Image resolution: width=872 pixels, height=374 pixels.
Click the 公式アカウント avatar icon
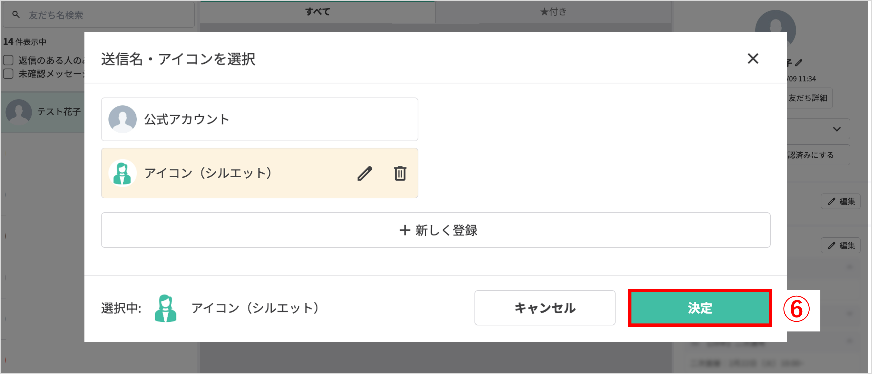123,119
